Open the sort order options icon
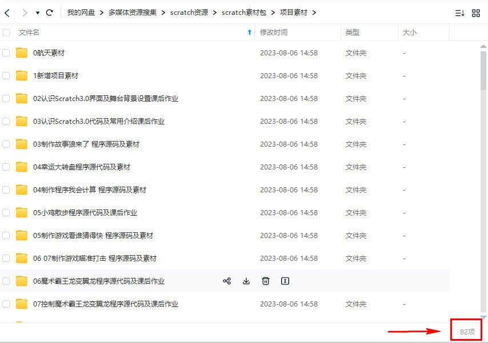 [x=459, y=13]
